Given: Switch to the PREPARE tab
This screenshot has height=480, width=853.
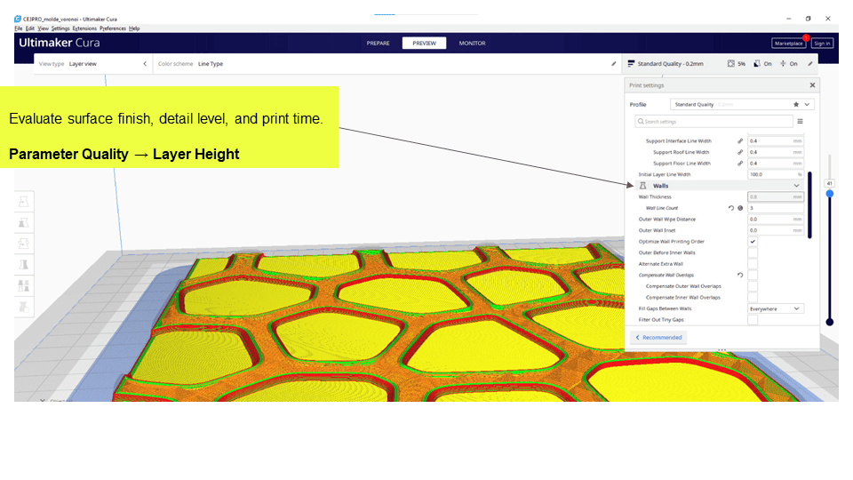Looking at the screenshot, I should pyautogui.click(x=379, y=43).
